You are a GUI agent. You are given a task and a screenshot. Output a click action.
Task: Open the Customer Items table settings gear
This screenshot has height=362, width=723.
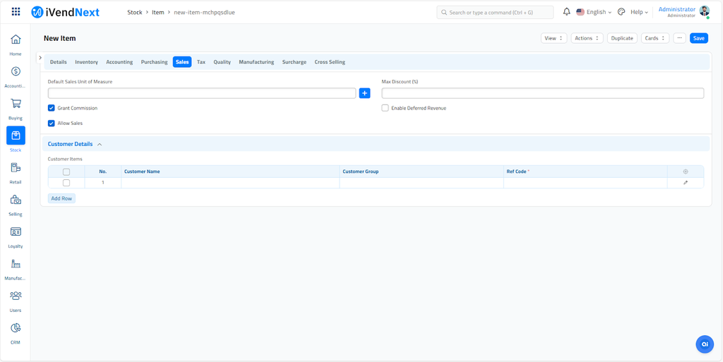point(686,171)
